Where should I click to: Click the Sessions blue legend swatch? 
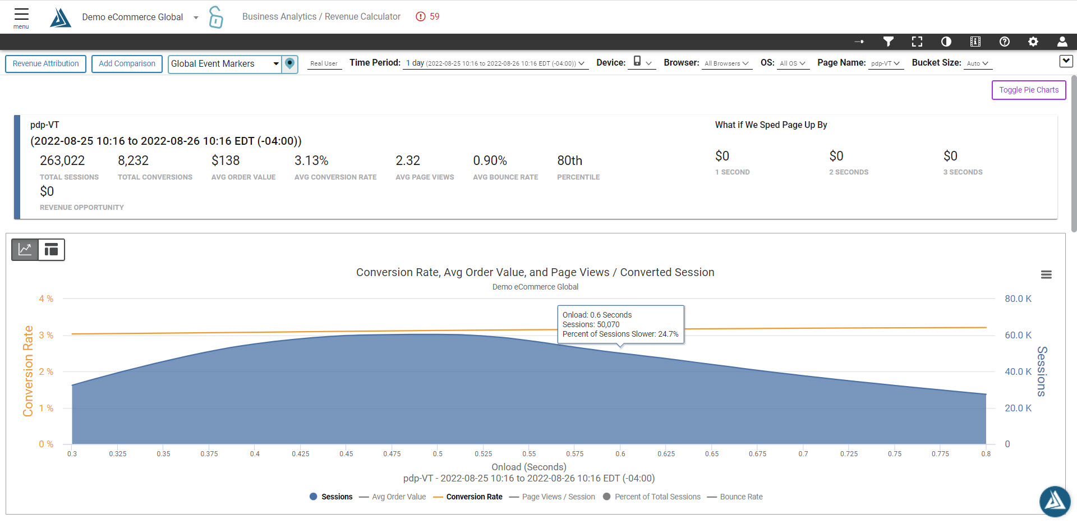pos(314,497)
